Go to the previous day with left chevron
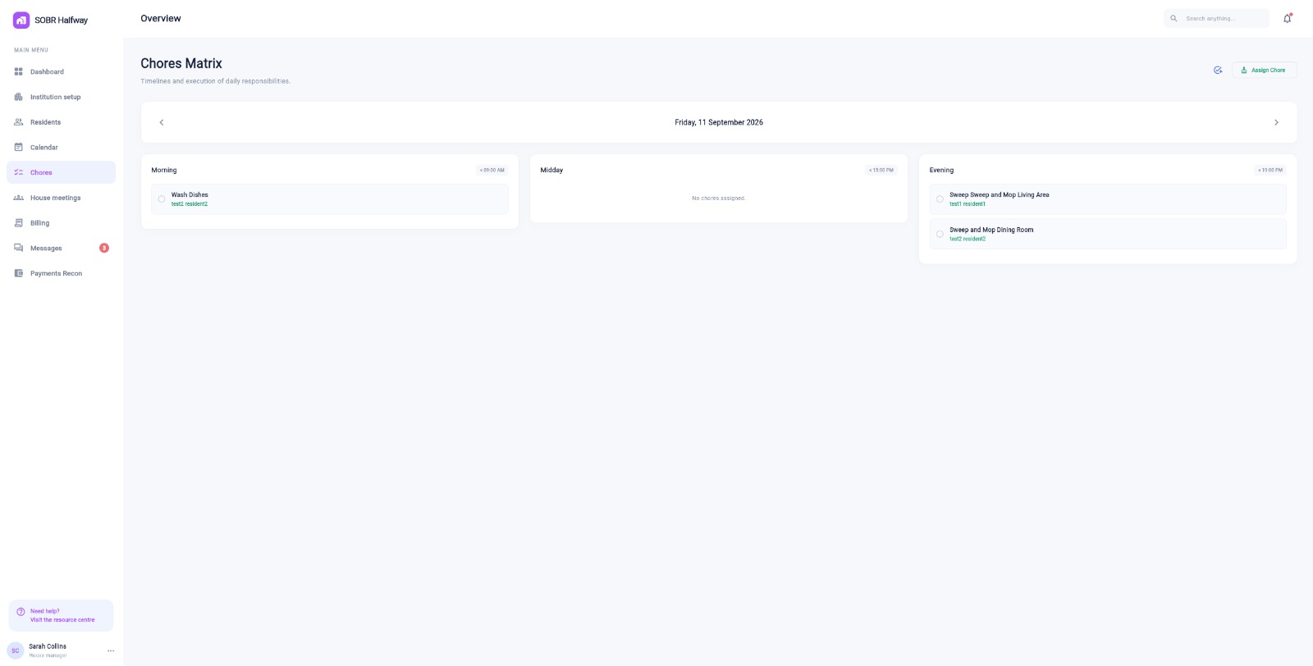1313x666 pixels. [162, 122]
